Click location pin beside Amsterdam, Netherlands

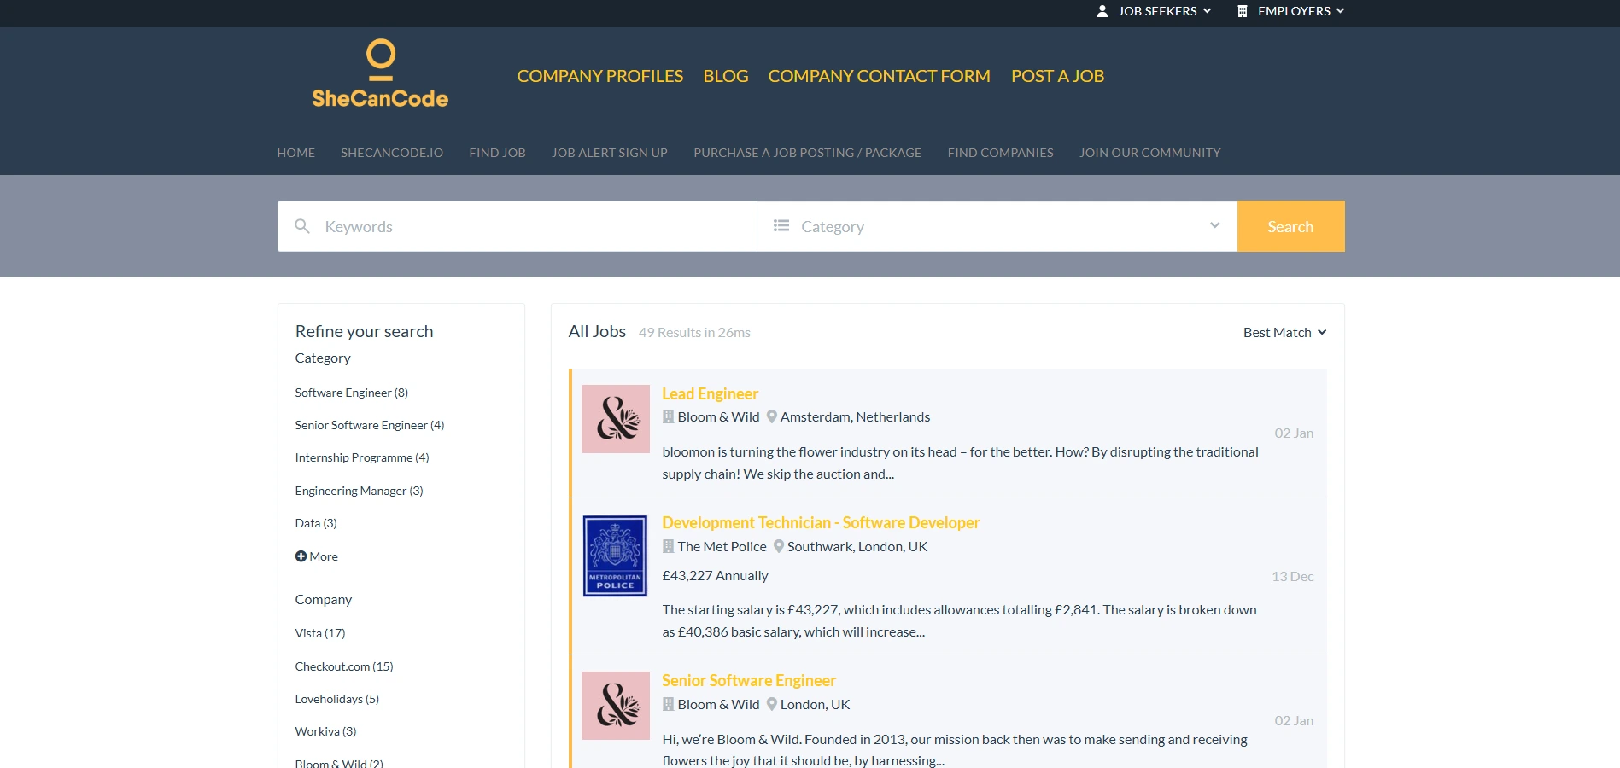point(772,416)
